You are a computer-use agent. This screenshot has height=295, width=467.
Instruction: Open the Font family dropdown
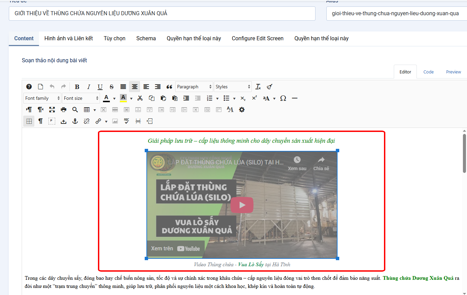[x=42, y=98]
